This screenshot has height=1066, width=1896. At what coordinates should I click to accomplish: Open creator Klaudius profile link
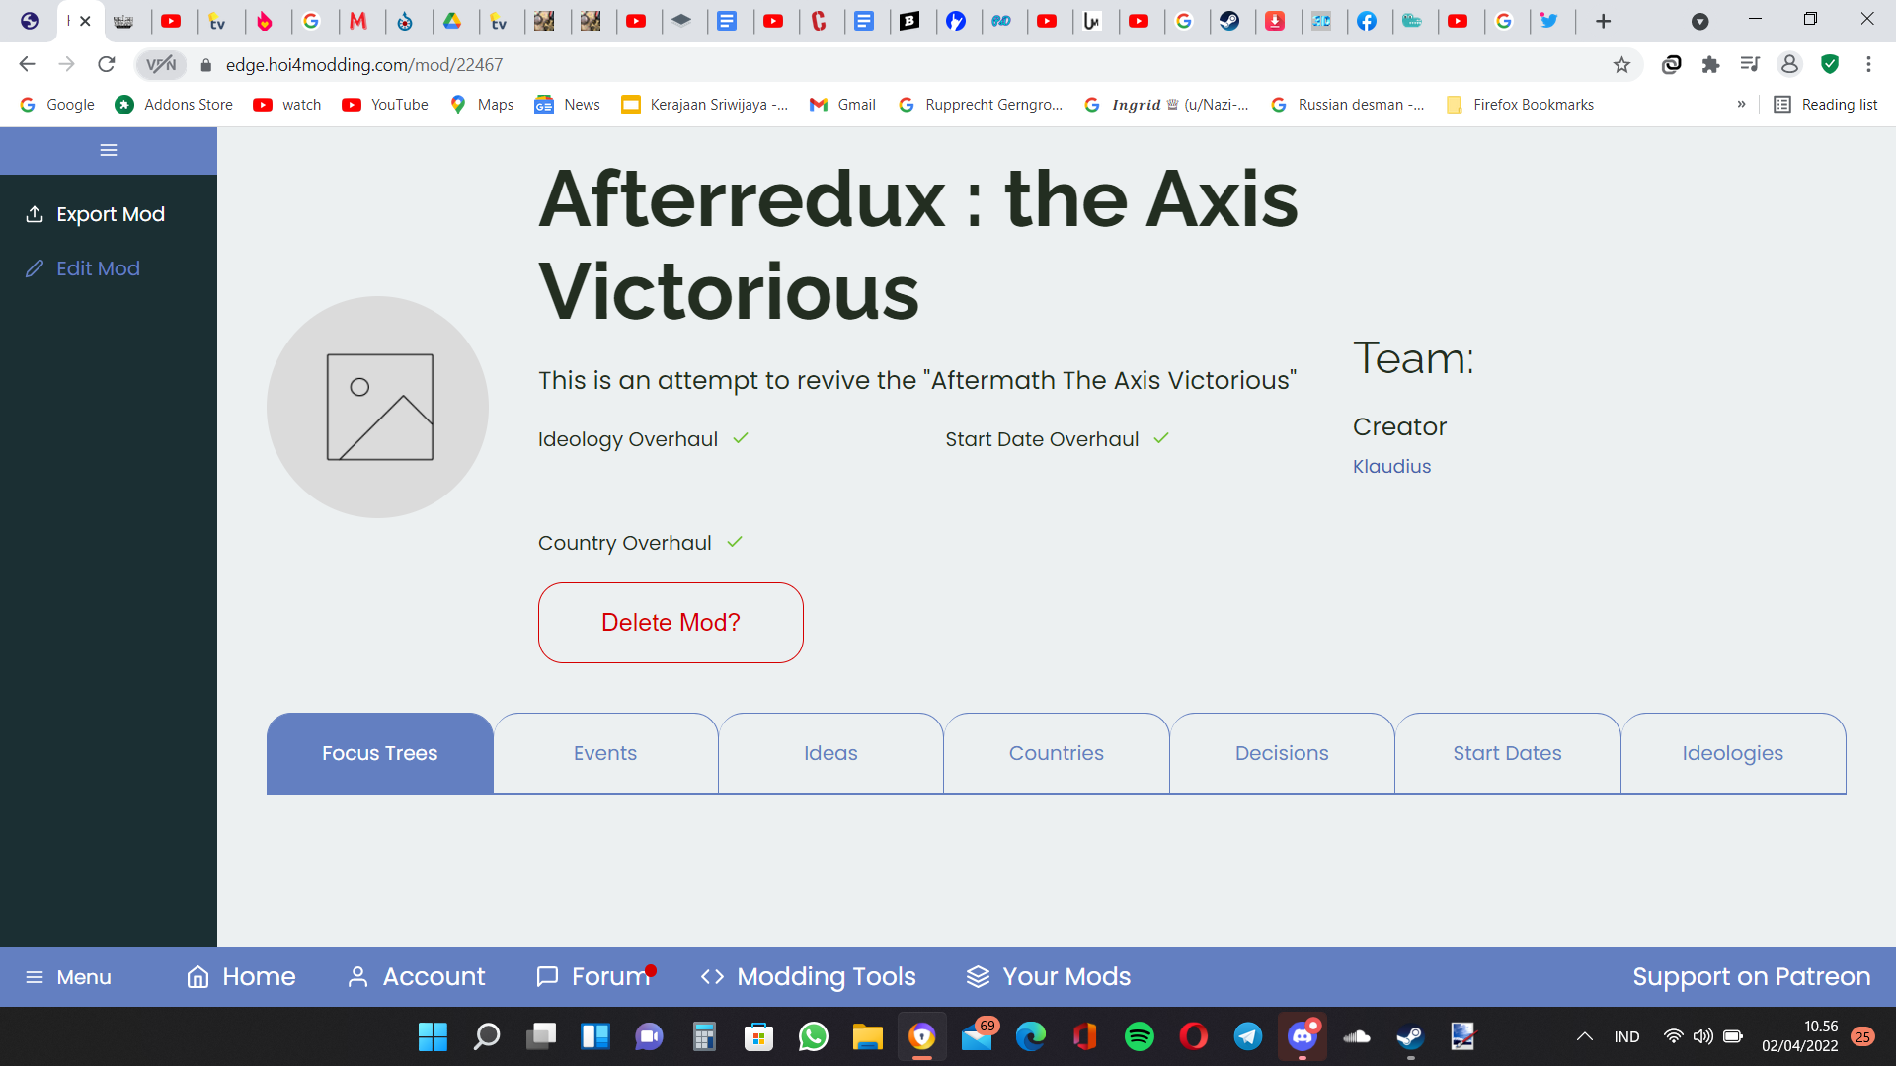(1391, 466)
